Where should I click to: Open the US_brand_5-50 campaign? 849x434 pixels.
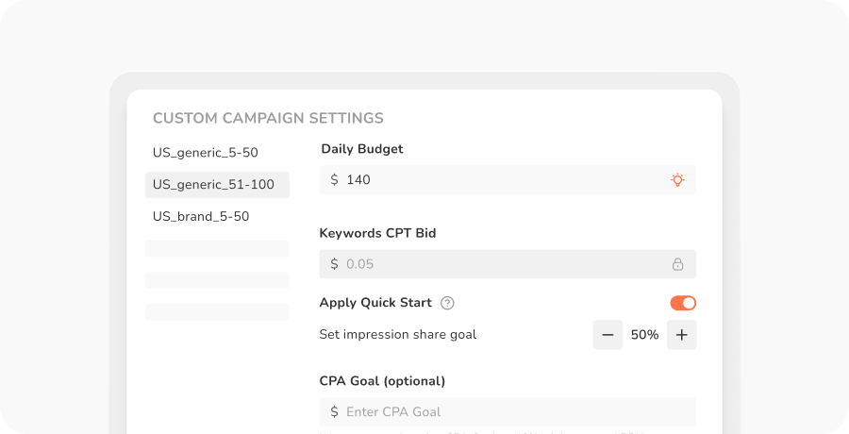point(201,216)
